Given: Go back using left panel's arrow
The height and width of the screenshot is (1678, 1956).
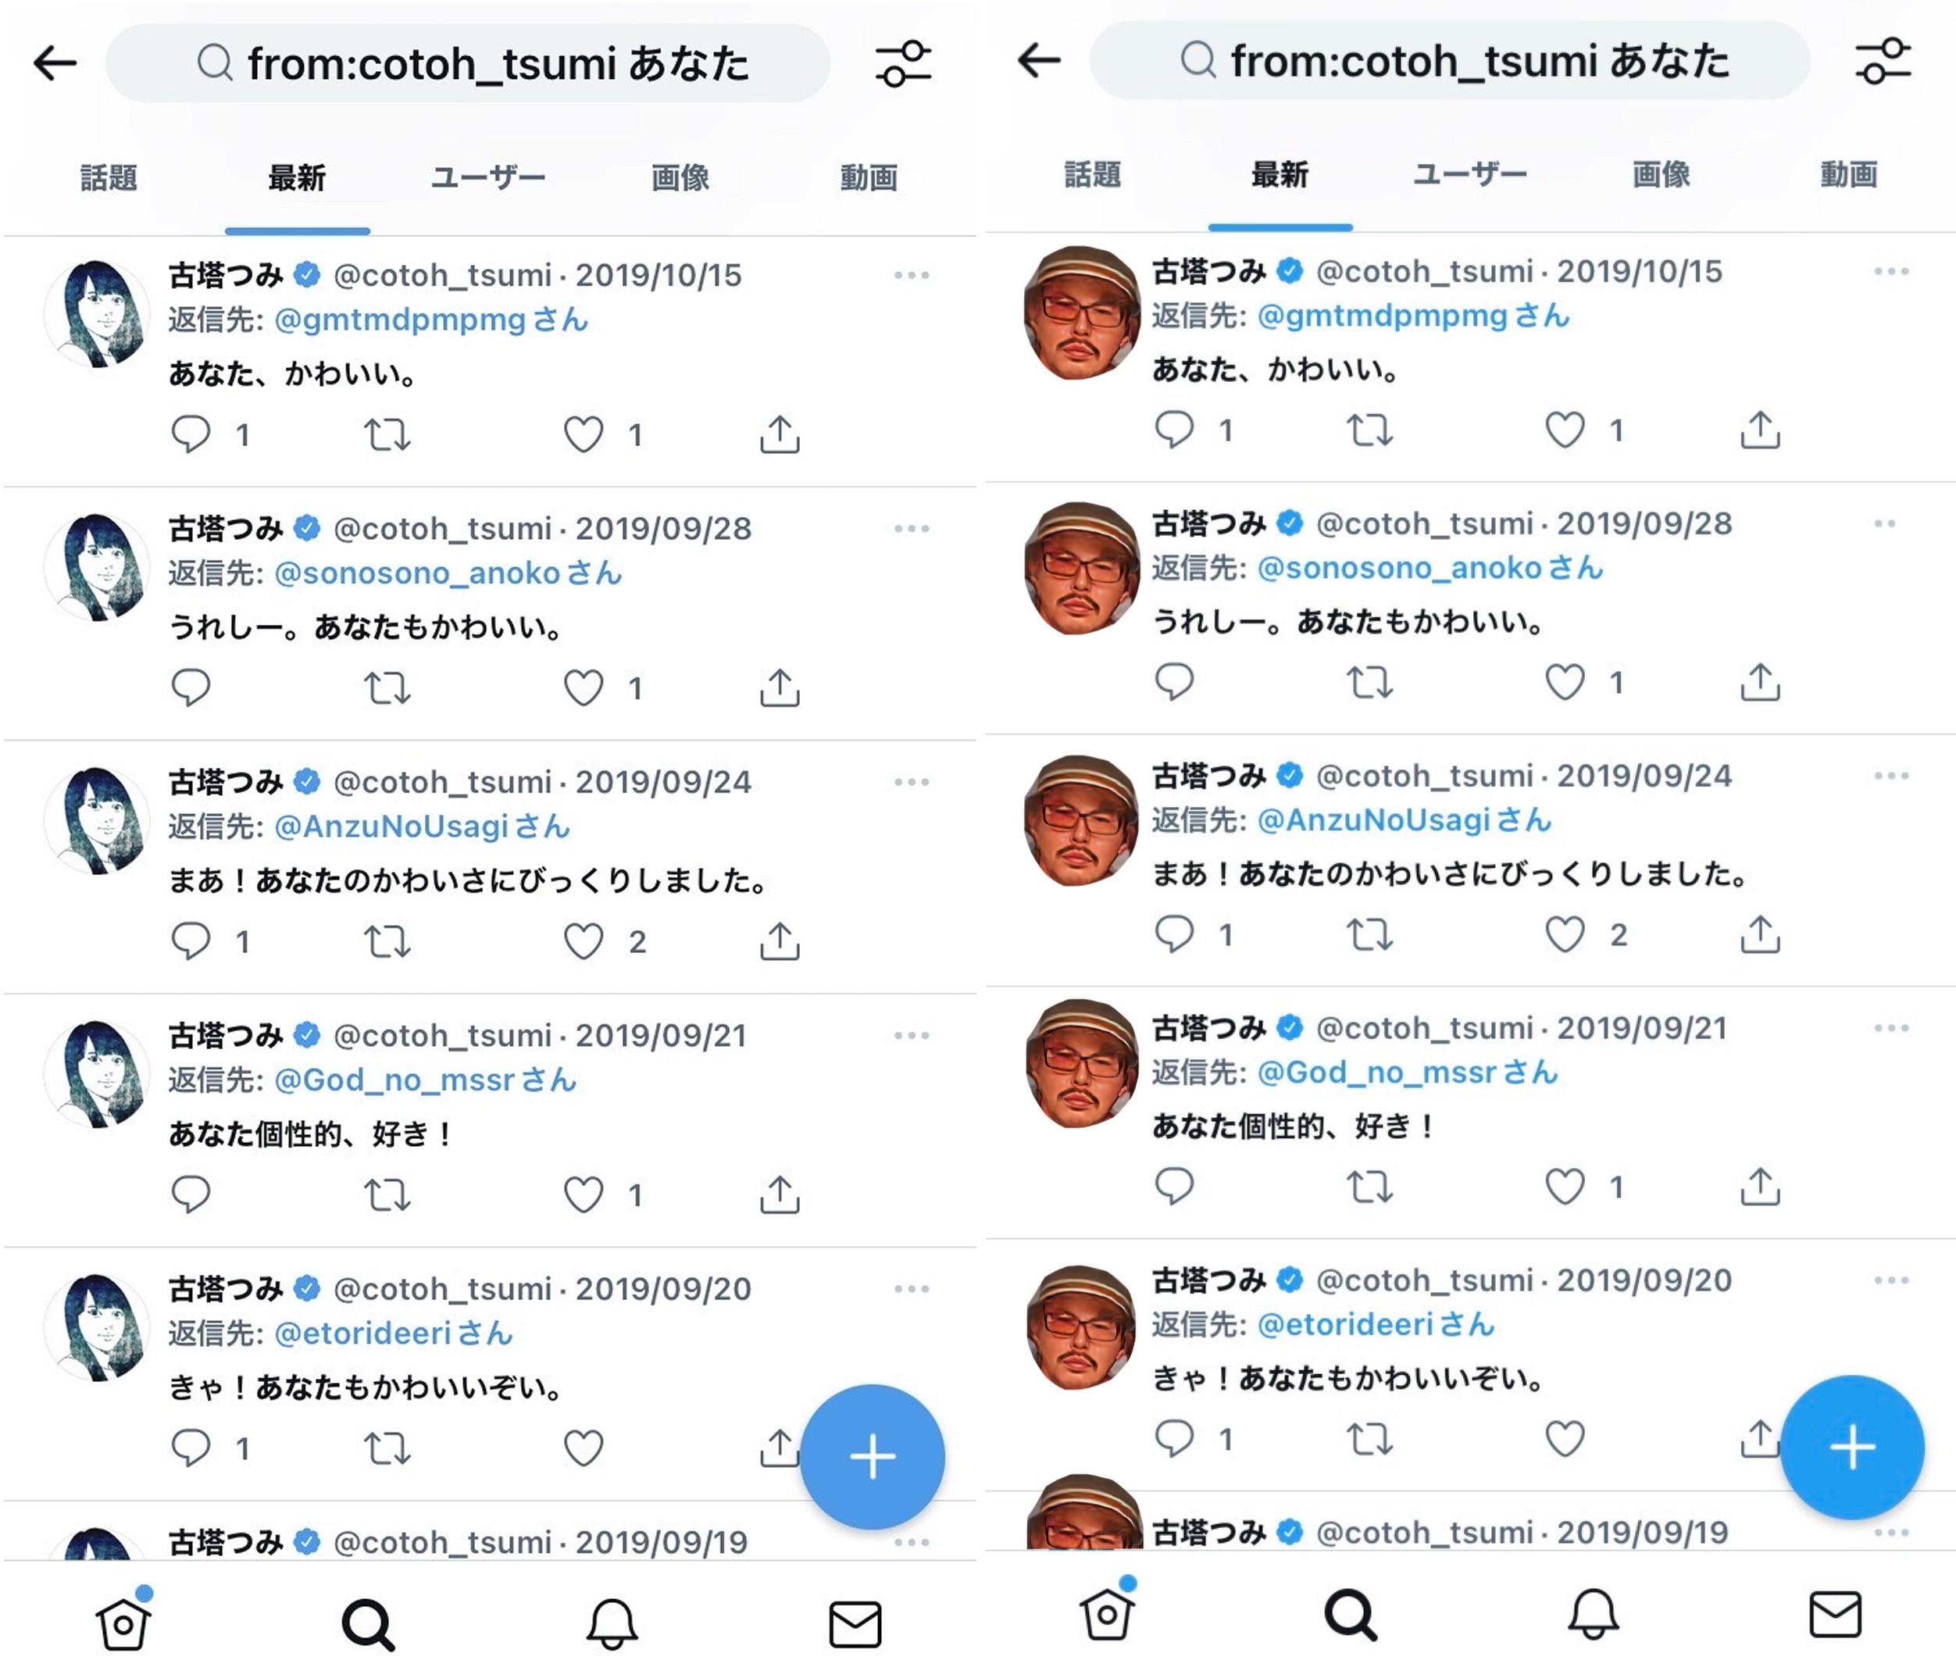Looking at the screenshot, I should pos(55,63).
